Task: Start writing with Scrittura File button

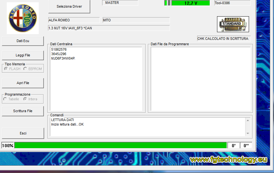Action: tap(23, 111)
